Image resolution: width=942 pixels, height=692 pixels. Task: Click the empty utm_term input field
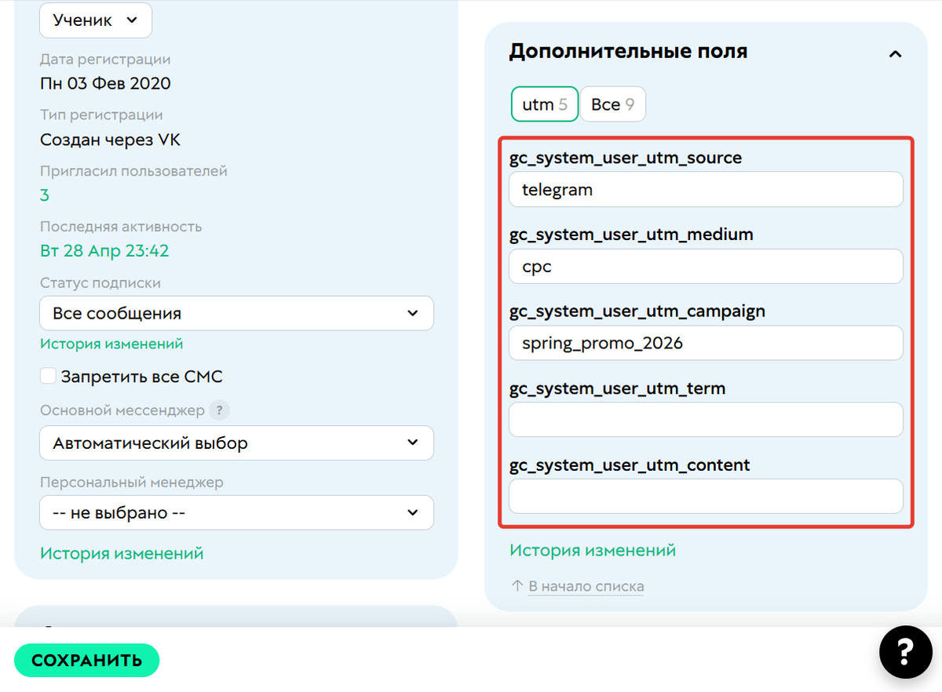[x=706, y=420]
